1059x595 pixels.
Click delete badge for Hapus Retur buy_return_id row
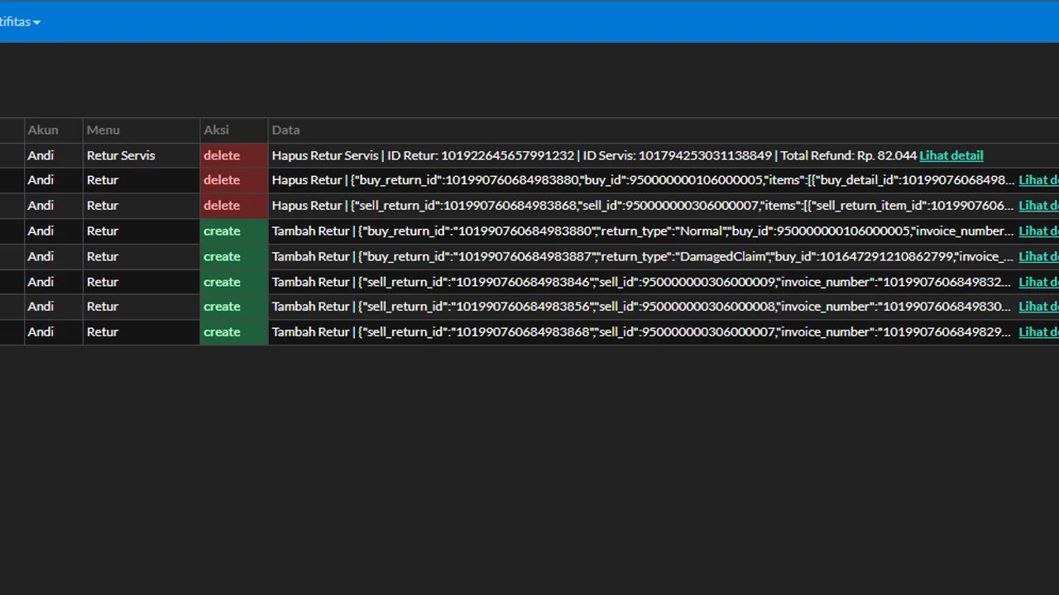[x=234, y=180]
